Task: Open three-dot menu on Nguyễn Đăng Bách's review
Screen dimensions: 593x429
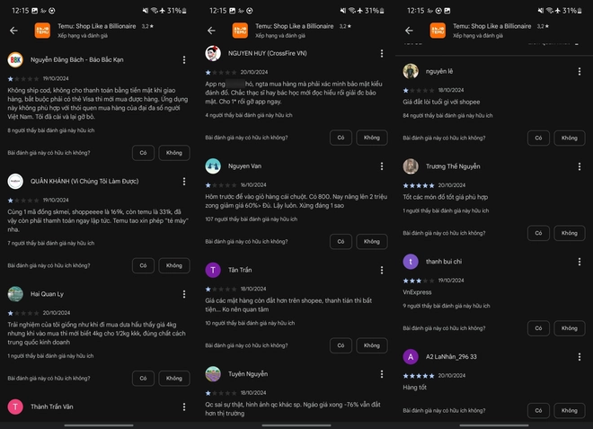Action: pos(184,60)
